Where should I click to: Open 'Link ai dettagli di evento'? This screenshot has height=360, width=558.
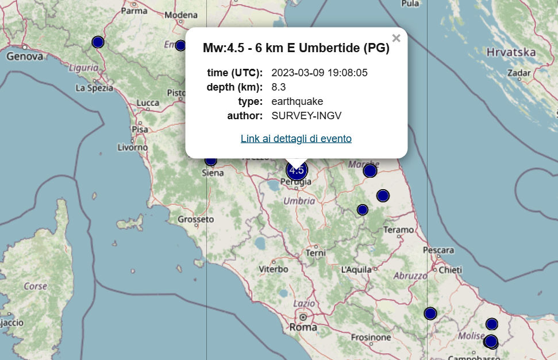coord(296,139)
